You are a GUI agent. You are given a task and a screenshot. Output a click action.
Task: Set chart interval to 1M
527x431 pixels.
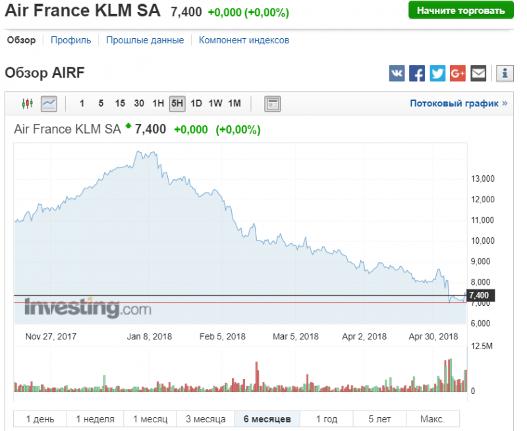235,103
